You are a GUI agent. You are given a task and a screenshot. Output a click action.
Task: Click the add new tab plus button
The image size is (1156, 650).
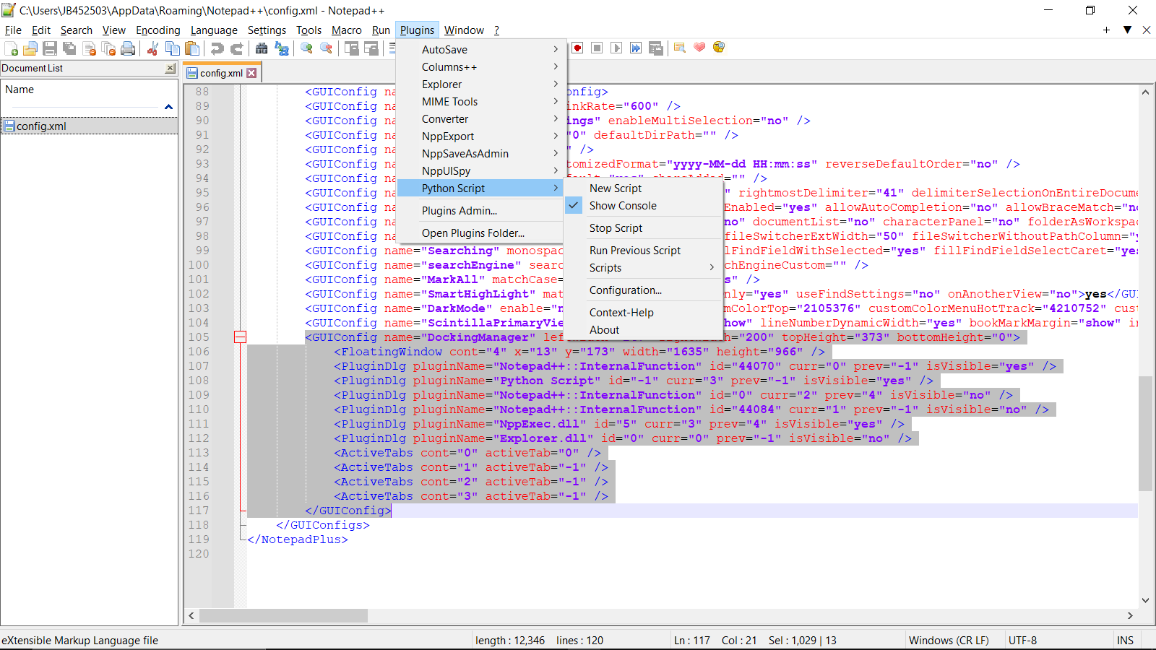click(x=1106, y=30)
